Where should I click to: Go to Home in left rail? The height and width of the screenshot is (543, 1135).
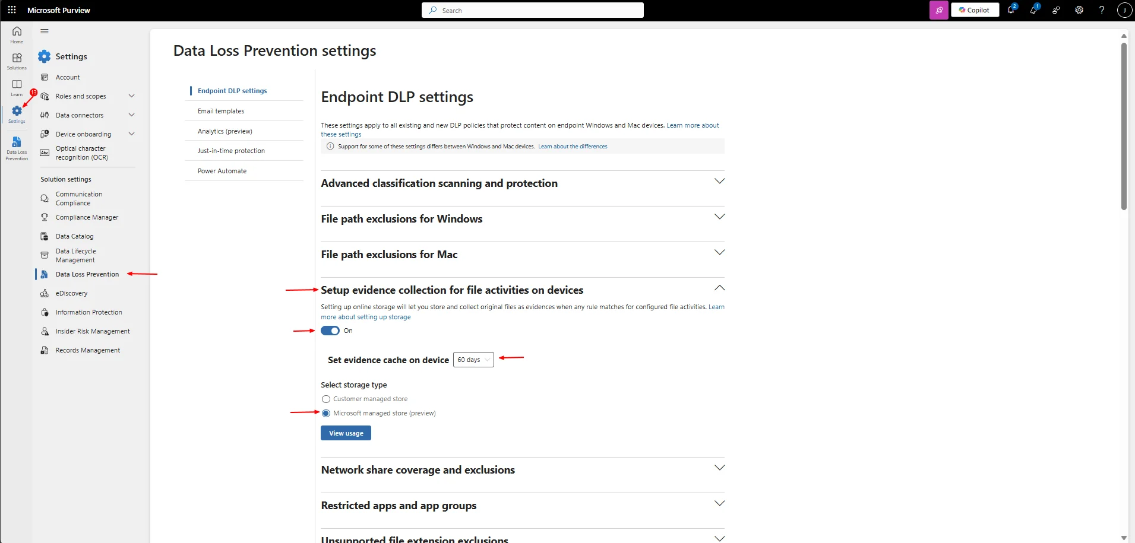click(x=17, y=35)
